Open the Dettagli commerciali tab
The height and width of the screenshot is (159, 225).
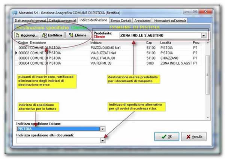point(63,20)
